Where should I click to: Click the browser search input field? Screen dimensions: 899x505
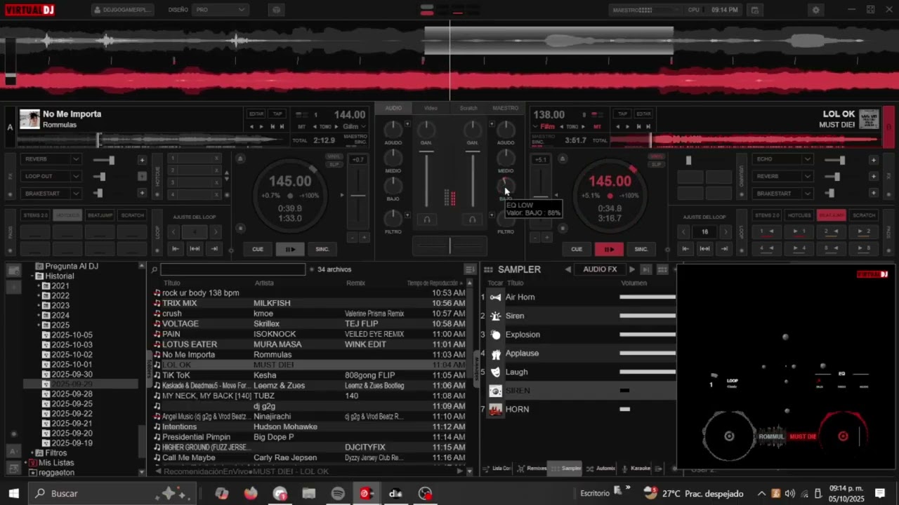pyautogui.click(x=232, y=270)
